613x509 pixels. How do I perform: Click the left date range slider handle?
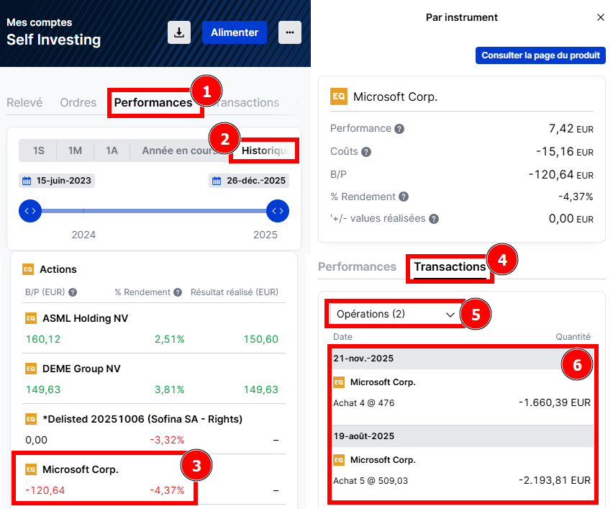[x=30, y=211]
